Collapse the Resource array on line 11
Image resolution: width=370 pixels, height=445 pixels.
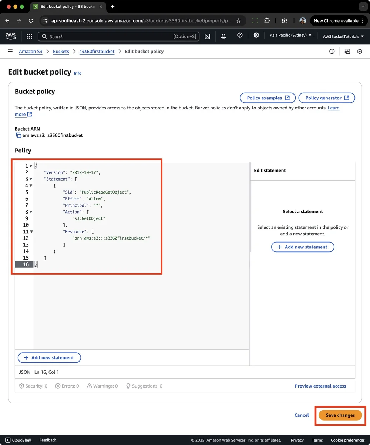coord(31,231)
